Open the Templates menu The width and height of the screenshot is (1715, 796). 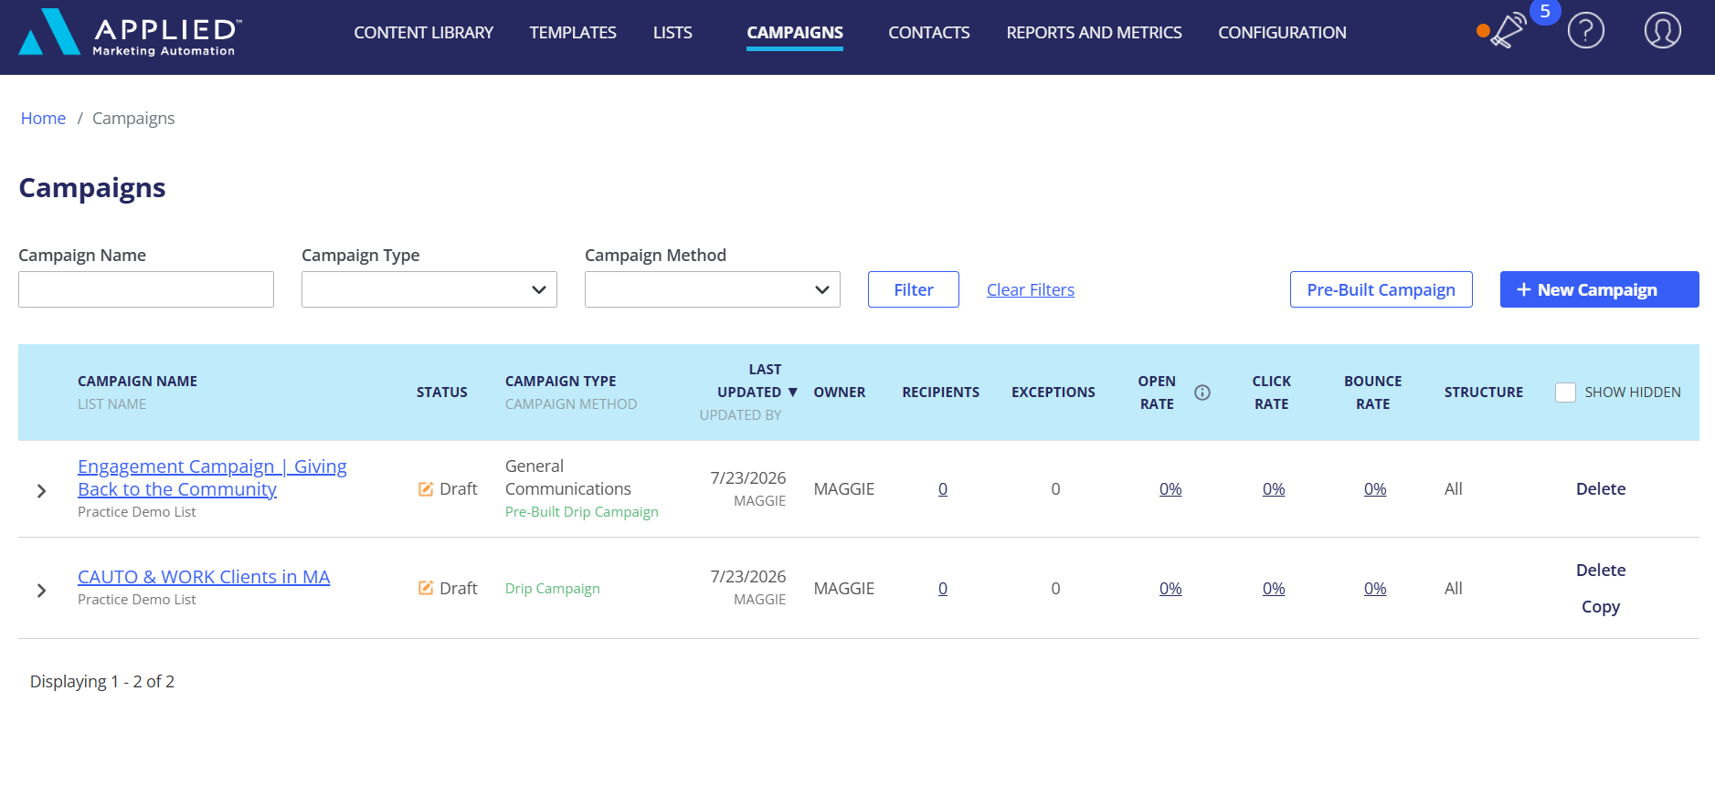(573, 33)
